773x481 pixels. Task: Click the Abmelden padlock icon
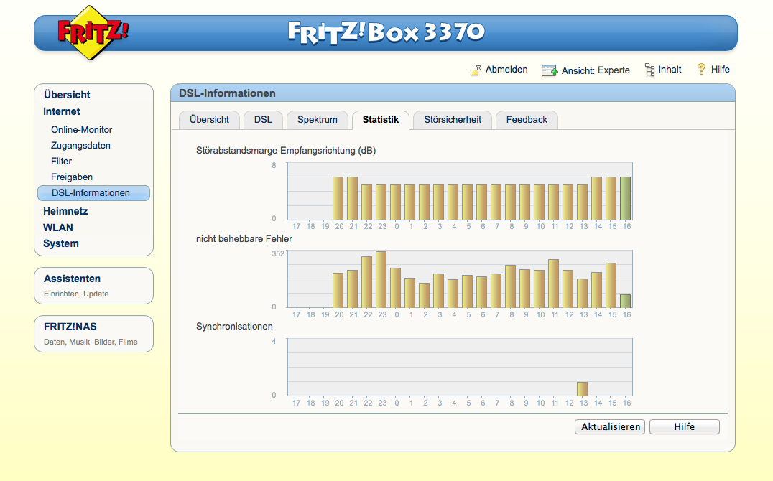(476, 70)
